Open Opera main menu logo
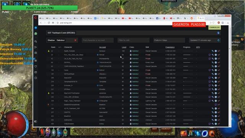This screenshot has height=138, width=245. 36,18
